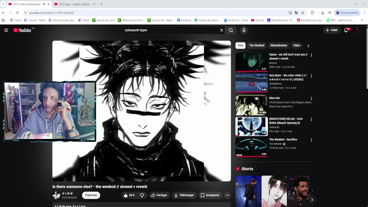This screenshot has width=368, height=207.
Task: Close the 'is there someone else' browser tab
Action: point(49,4)
